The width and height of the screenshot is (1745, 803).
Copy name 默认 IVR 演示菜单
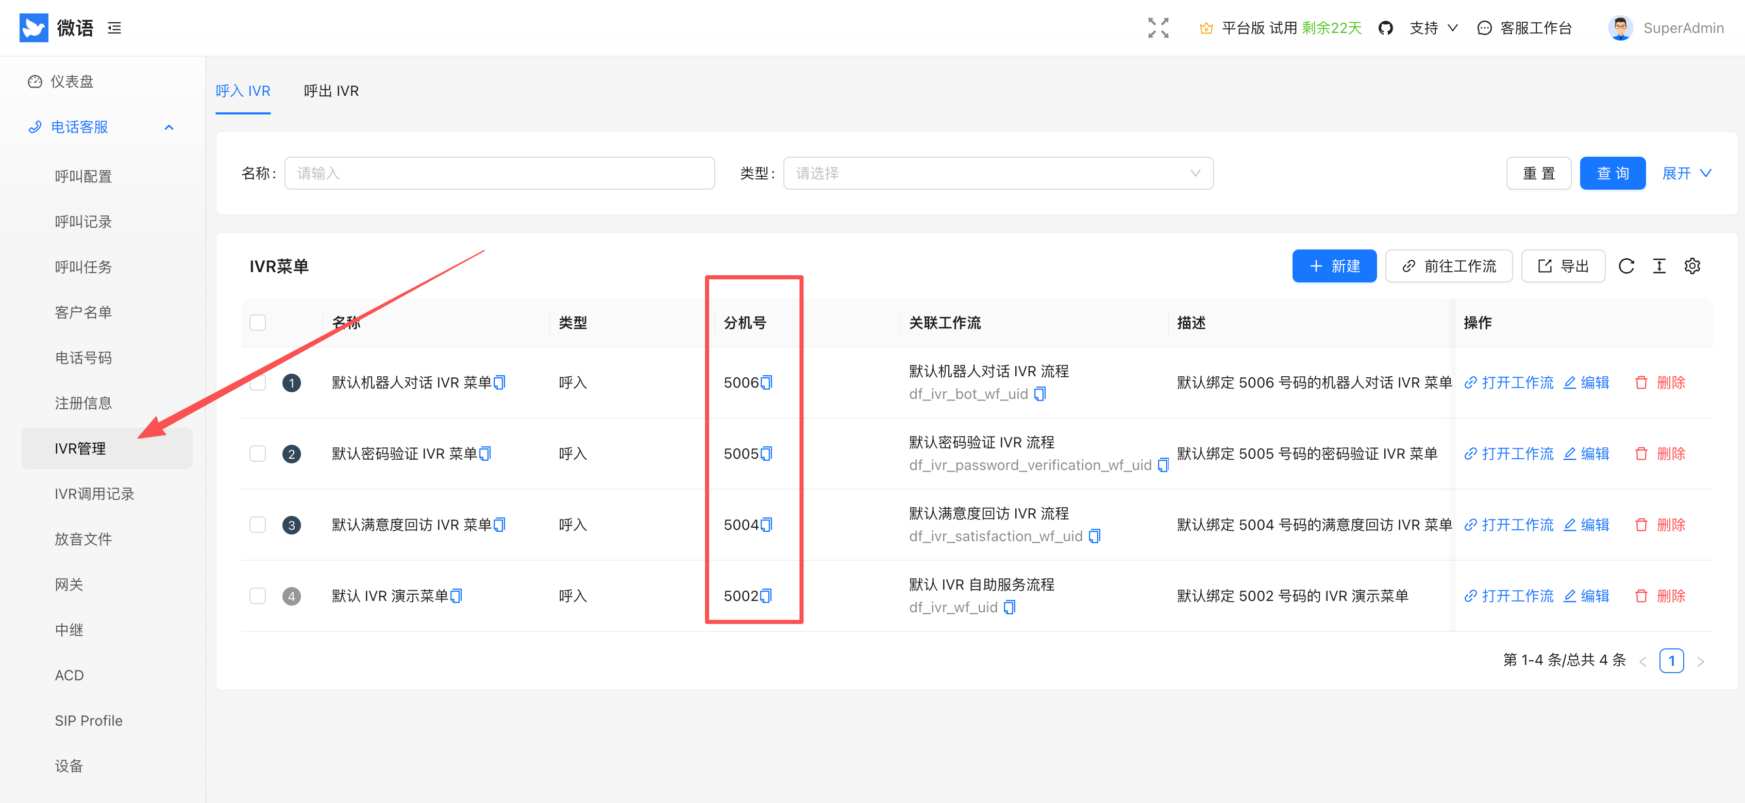[457, 596]
